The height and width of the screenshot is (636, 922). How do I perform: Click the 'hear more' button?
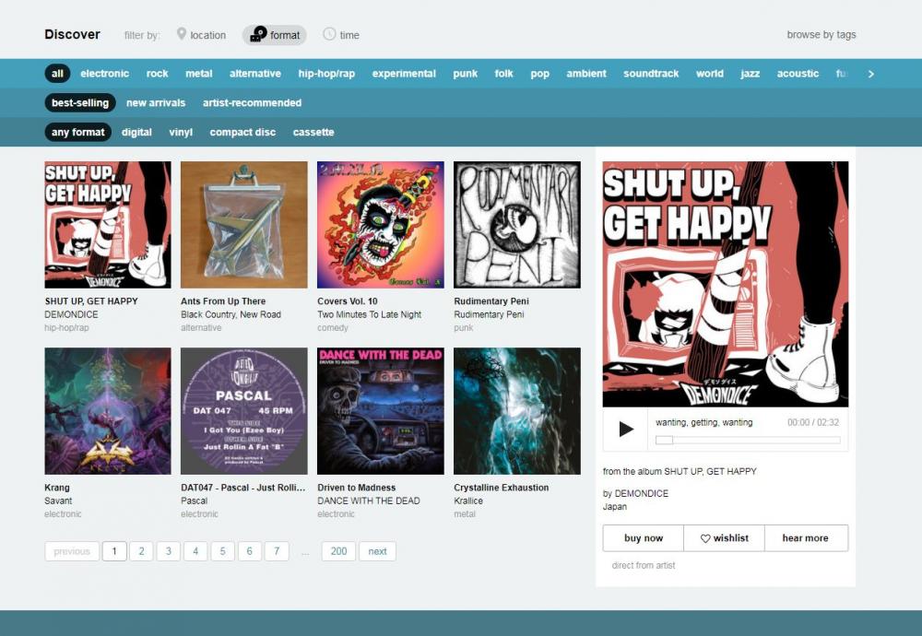(x=806, y=538)
